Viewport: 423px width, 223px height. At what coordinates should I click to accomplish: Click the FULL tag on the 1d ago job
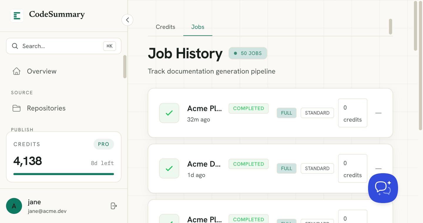pos(287,168)
